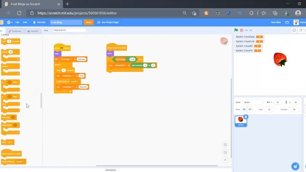Image resolution: width=306 pixels, height=172 pixels.
Task: Click the sprite y position field
Action: (x=295, y=102)
